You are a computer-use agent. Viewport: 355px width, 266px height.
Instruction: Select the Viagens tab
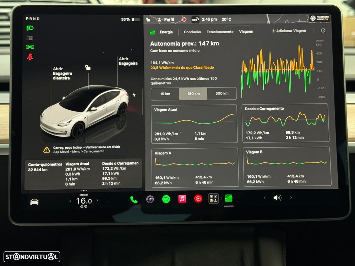pyautogui.click(x=246, y=32)
